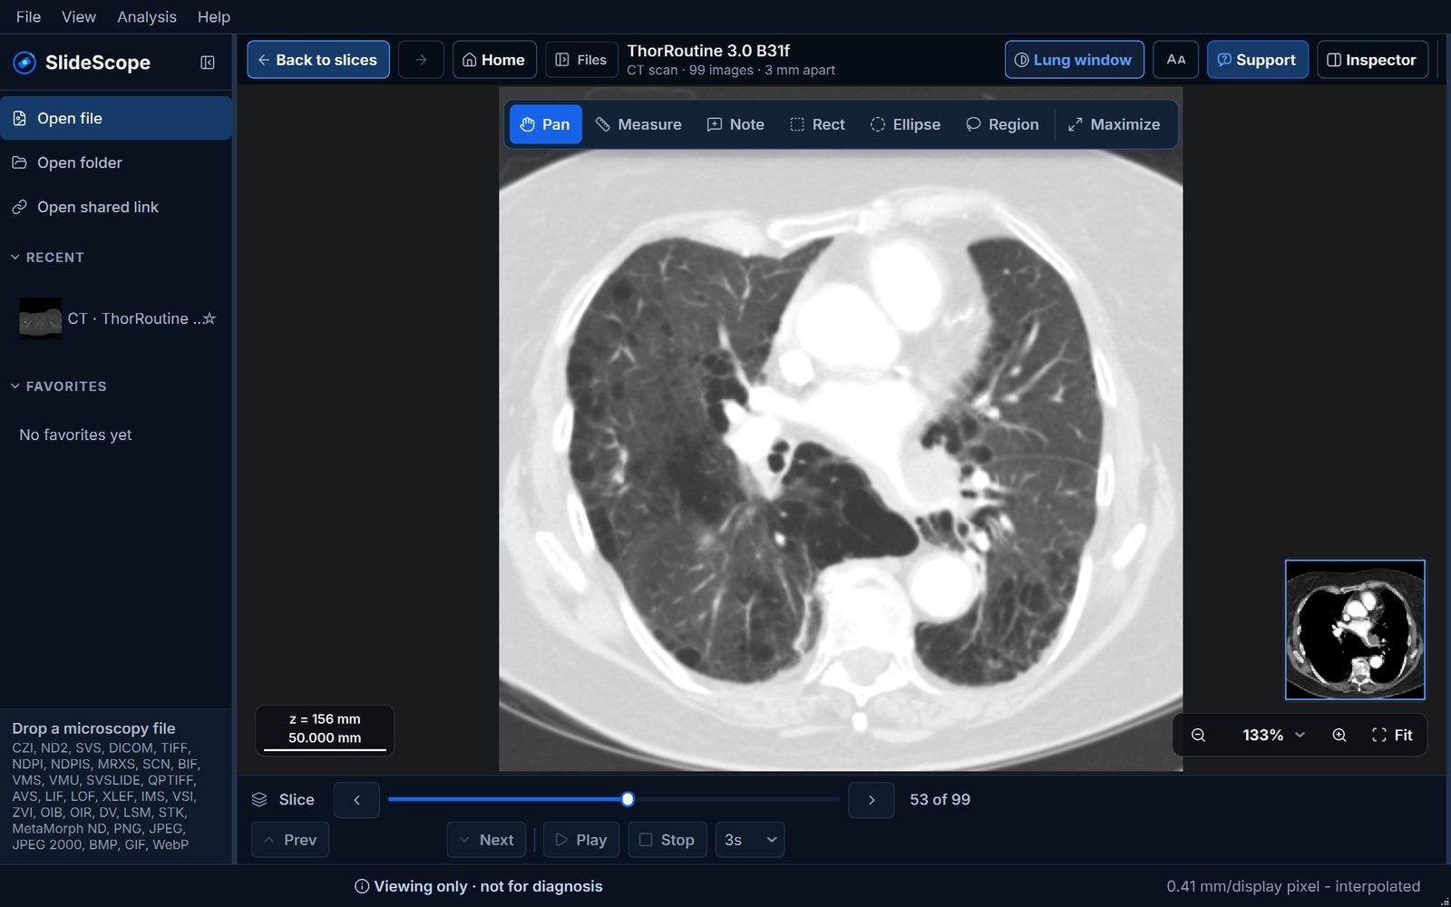Select the Note annotation tool
Screen dimensions: 1451x907
pyautogui.click(x=735, y=124)
